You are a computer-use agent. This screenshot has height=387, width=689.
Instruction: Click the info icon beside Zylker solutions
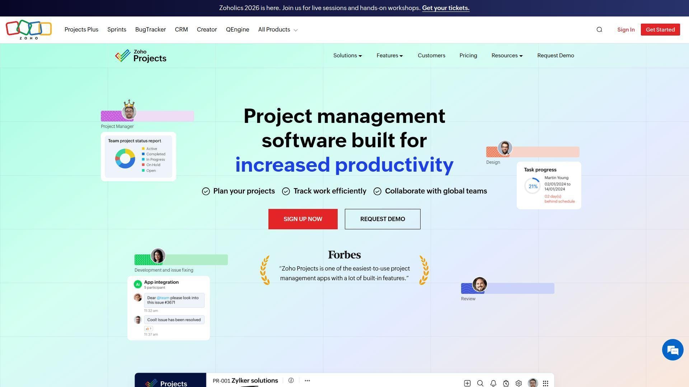point(291,381)
